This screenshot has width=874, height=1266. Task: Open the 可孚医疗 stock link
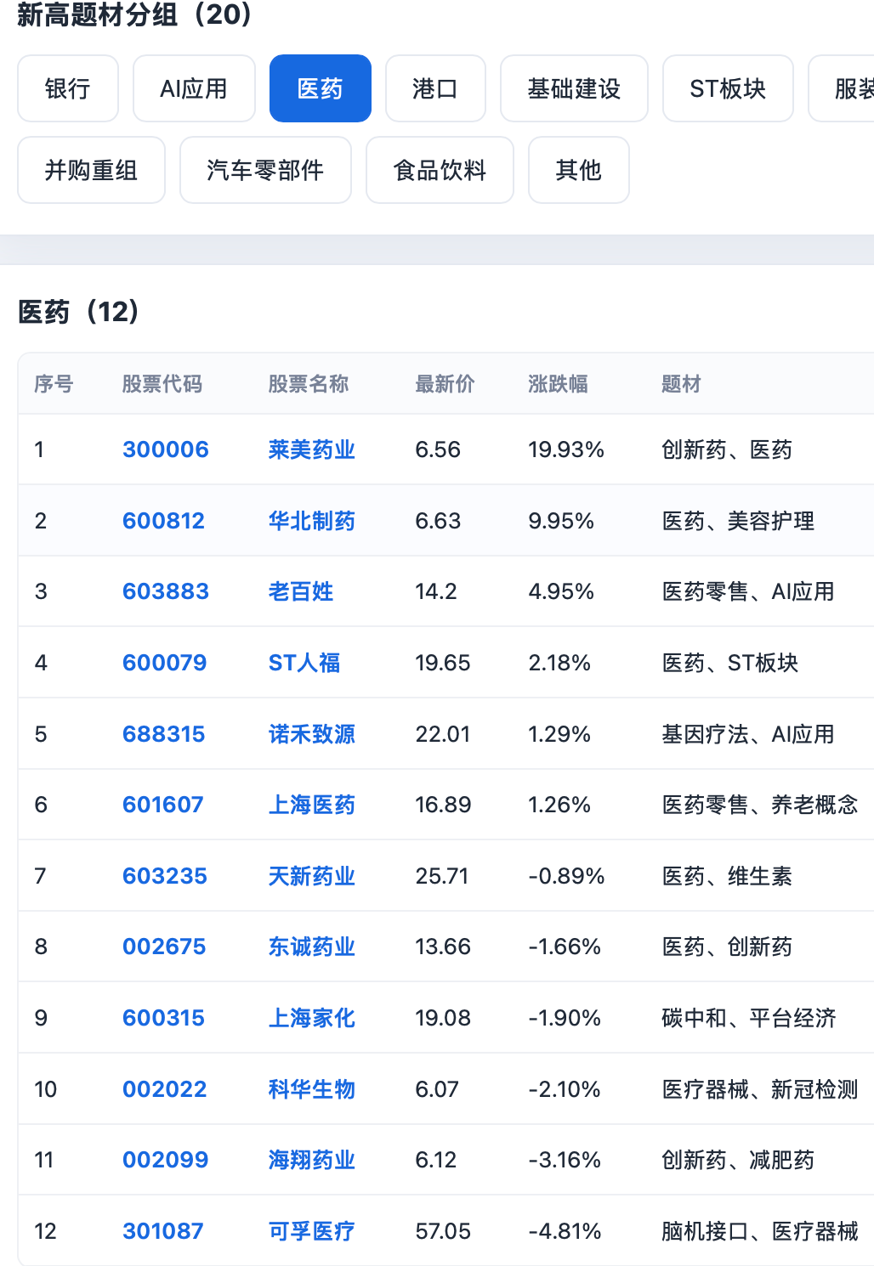pyautogui.click(x=312, y=1231)
